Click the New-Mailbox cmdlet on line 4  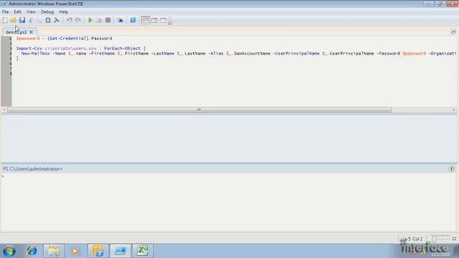(x=35, y=54)
